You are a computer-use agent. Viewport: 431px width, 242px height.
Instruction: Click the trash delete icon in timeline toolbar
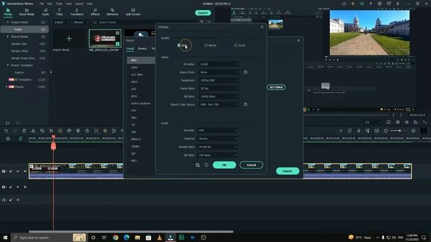24,131
